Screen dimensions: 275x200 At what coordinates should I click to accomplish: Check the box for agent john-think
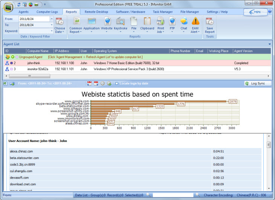(12, 63)
